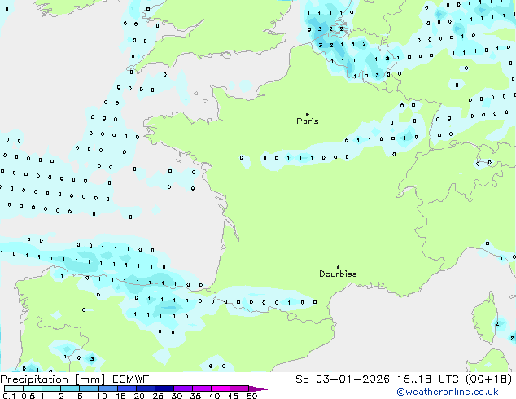
Task: Click the legend value '50'
Action: [x=251, y=396]
